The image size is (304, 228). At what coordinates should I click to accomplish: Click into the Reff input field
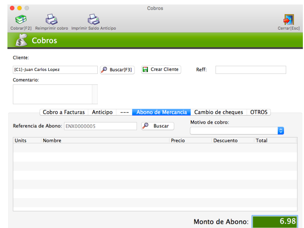[251, 70]
